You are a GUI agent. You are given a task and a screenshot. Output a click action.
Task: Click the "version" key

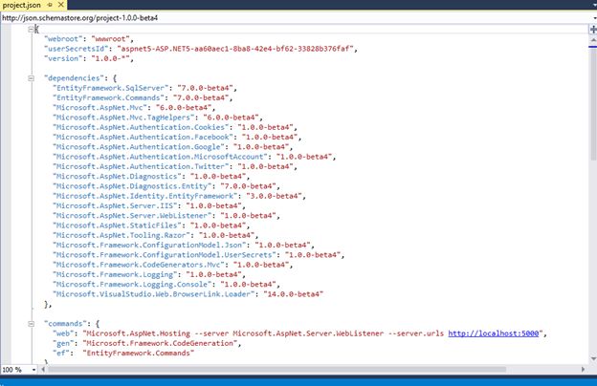pyautogui.click(x=63, y=58)
